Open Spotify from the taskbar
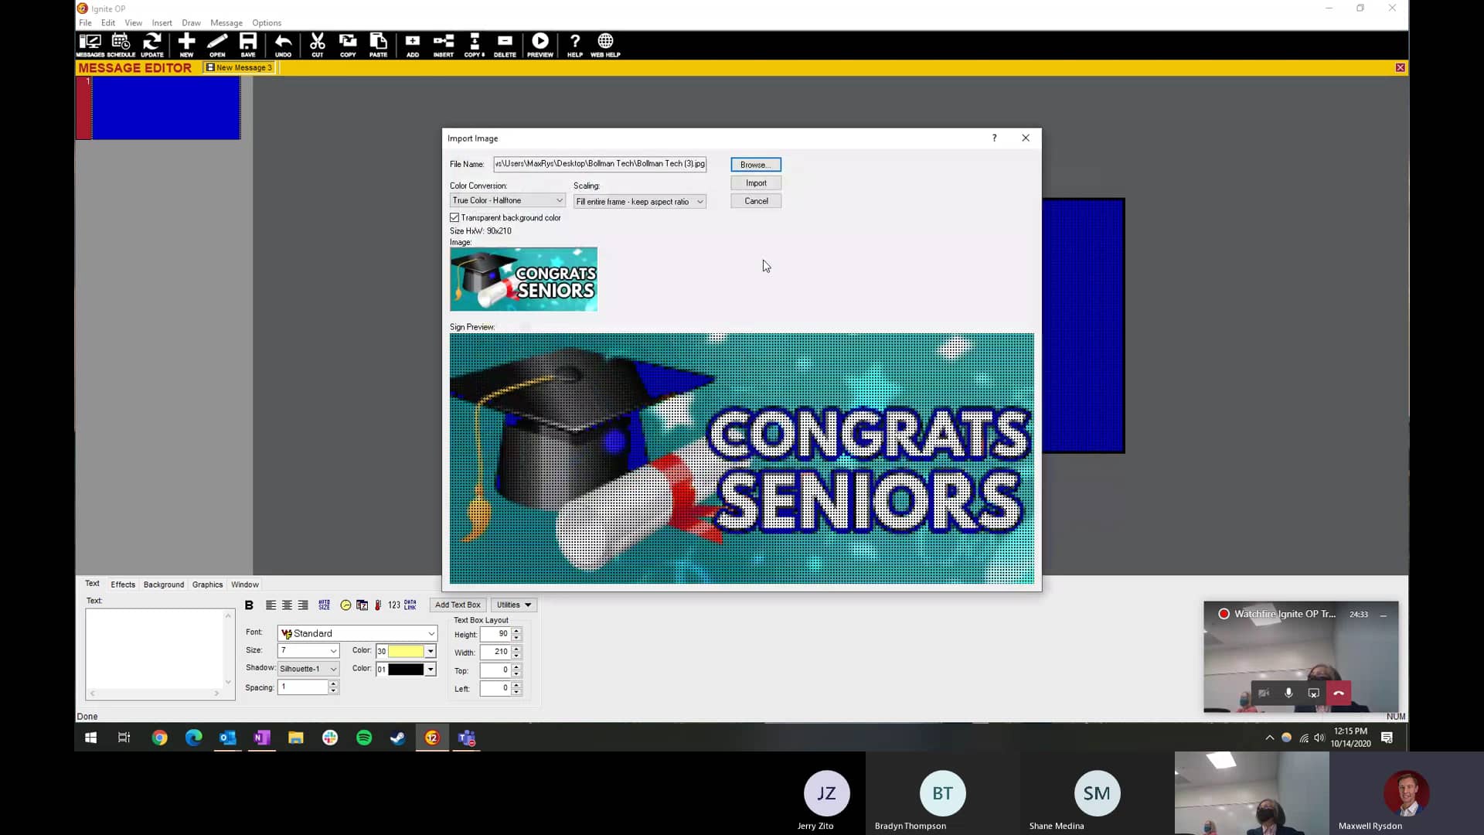 [x=364, y=738]
